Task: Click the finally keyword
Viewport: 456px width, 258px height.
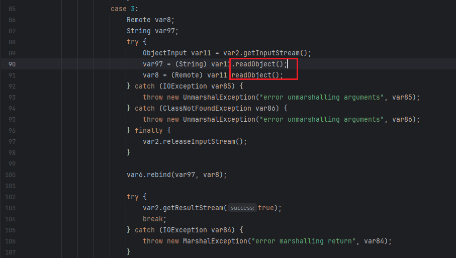Action: [x=149, y=130]
